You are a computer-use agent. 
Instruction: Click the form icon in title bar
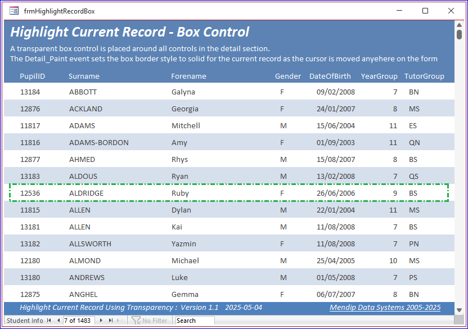point(14,11)
